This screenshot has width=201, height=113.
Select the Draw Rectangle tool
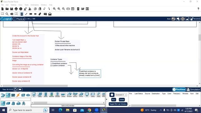(x=31, y=14)
